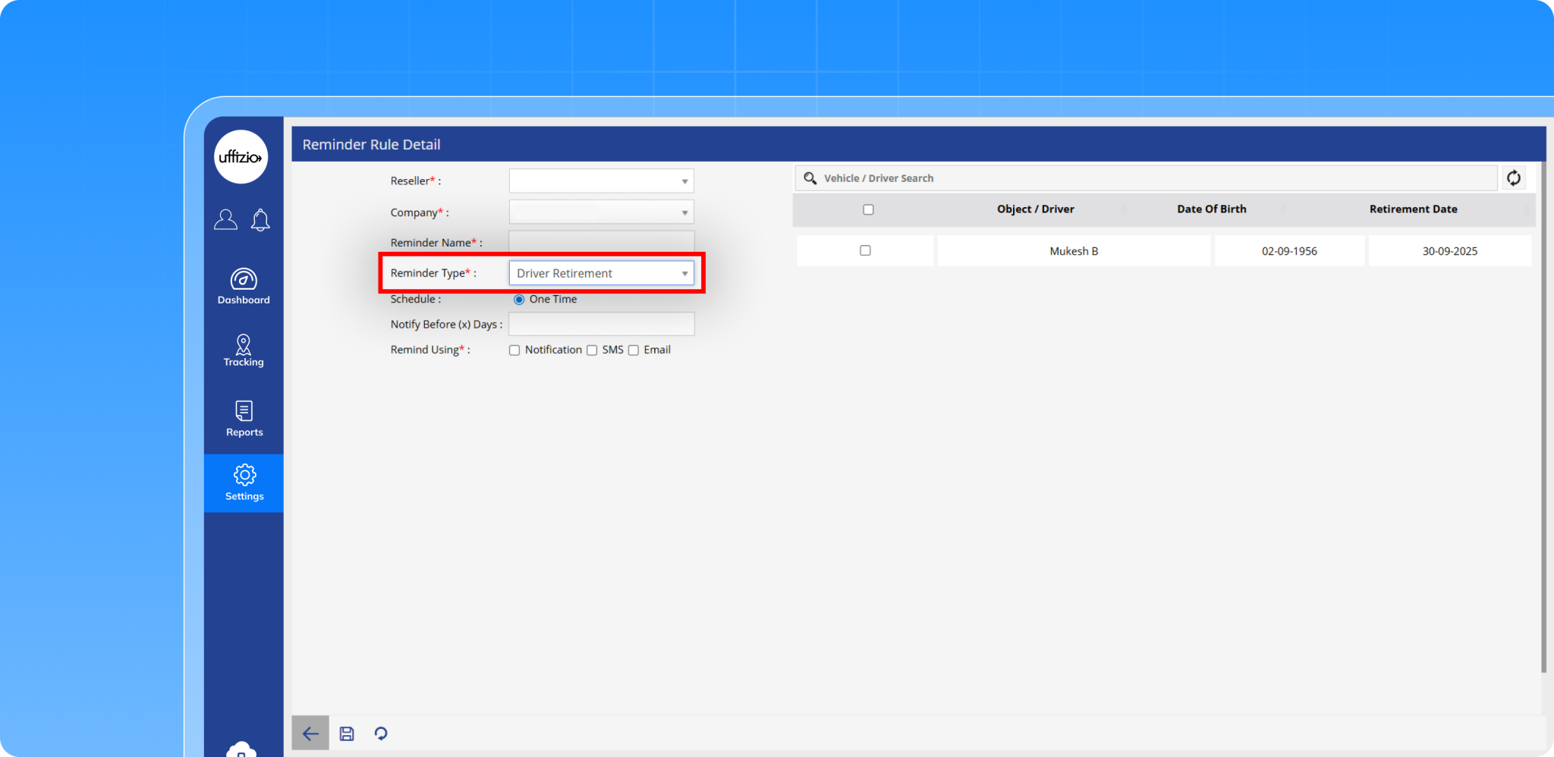
Task: Click the Reminder Name input field
Action: click(601, 242)
